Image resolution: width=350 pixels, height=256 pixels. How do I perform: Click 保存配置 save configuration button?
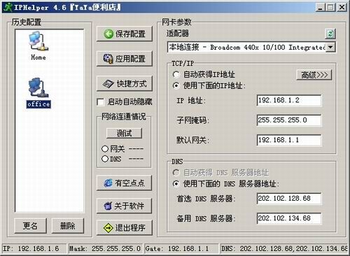(x=125, y=34)
